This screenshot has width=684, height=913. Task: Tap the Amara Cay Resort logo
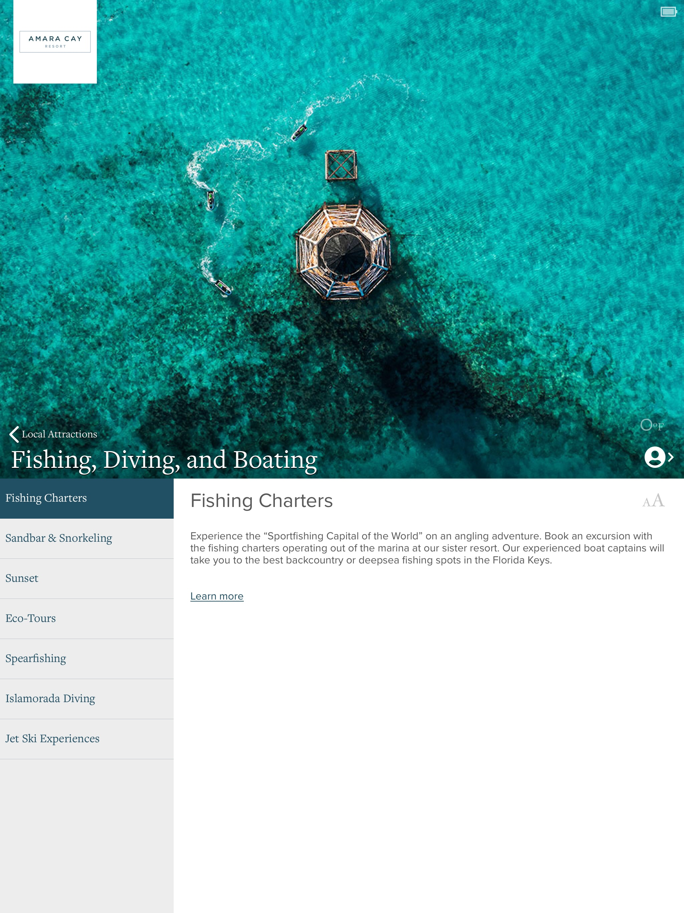pos(55,42)
